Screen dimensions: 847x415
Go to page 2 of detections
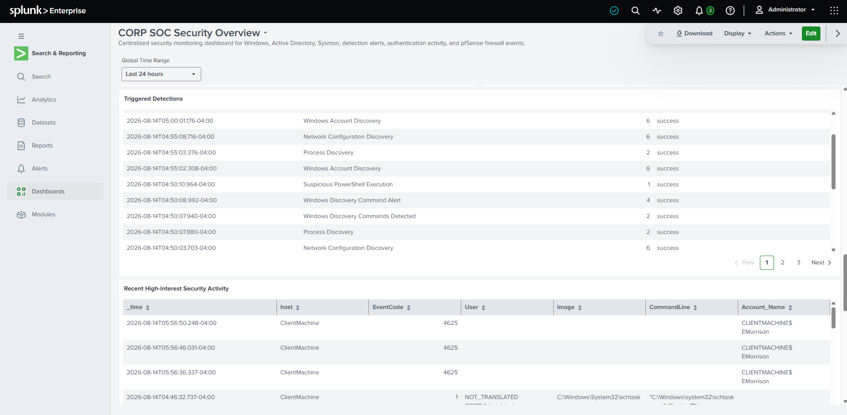(783, 263)
